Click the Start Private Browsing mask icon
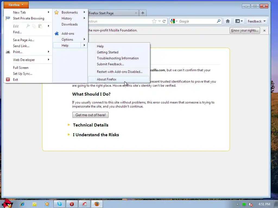Viewport: 278px width, 208px height. (8, 18)
